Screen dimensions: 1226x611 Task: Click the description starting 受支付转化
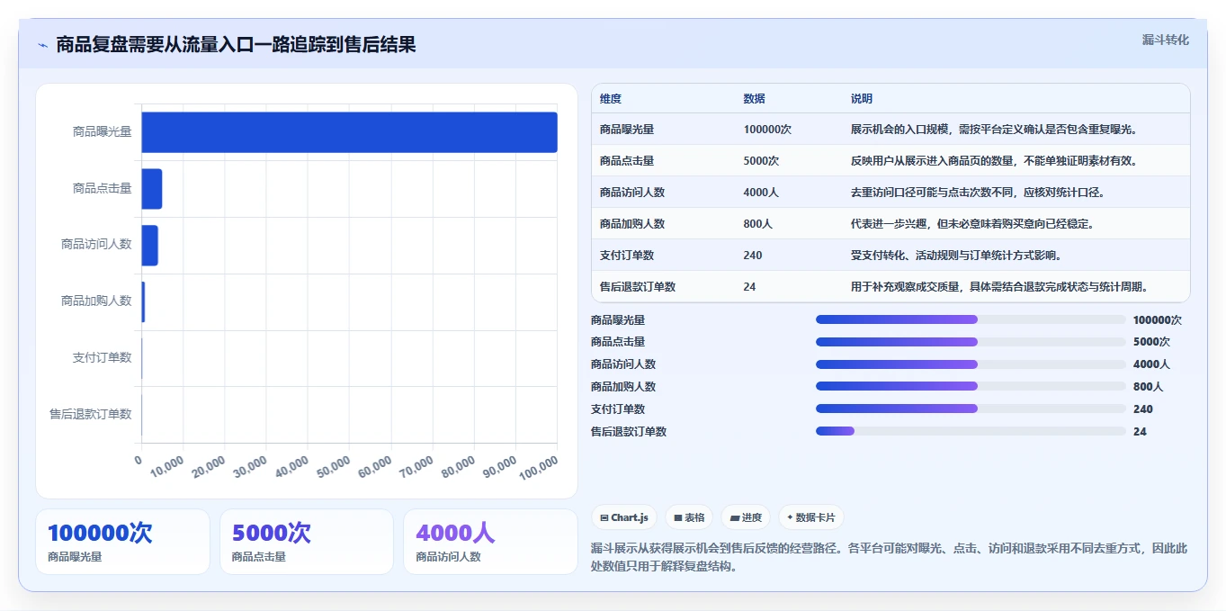[956, 256]
